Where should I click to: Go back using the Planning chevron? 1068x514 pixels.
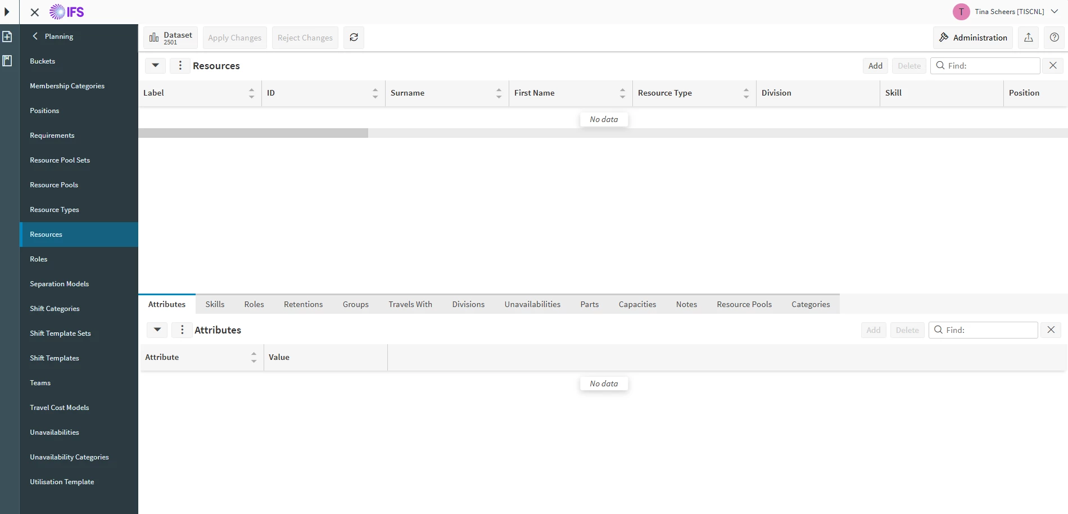[x=35, y=36]
